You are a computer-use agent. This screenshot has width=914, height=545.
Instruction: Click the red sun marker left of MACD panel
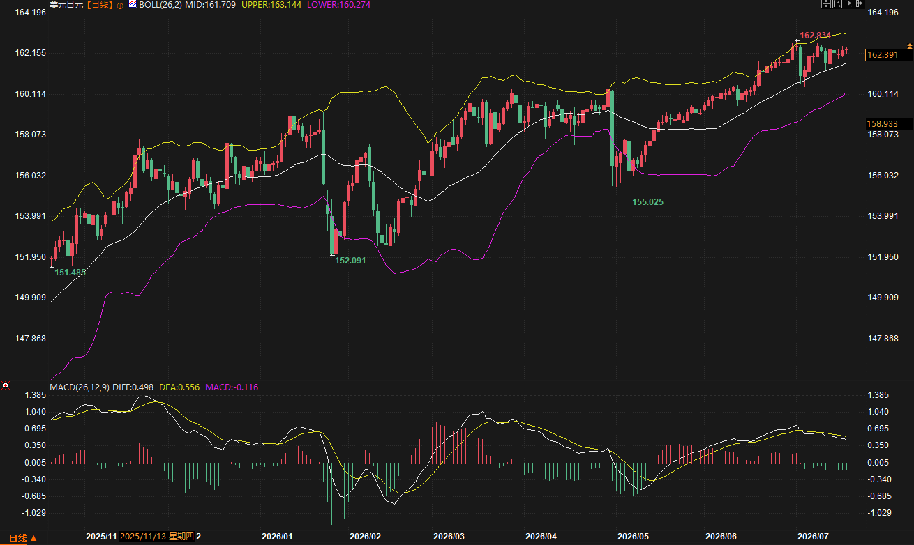pyautogui.click(x=6, y=385)
